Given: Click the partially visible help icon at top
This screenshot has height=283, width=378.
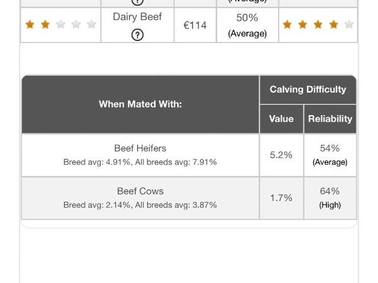Looking at the screenshot, I should coord(137,2).
